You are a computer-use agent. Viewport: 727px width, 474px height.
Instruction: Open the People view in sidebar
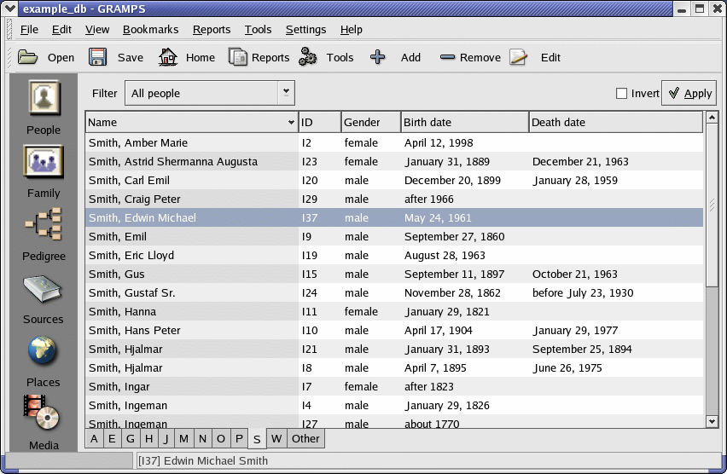click(44, 99)
